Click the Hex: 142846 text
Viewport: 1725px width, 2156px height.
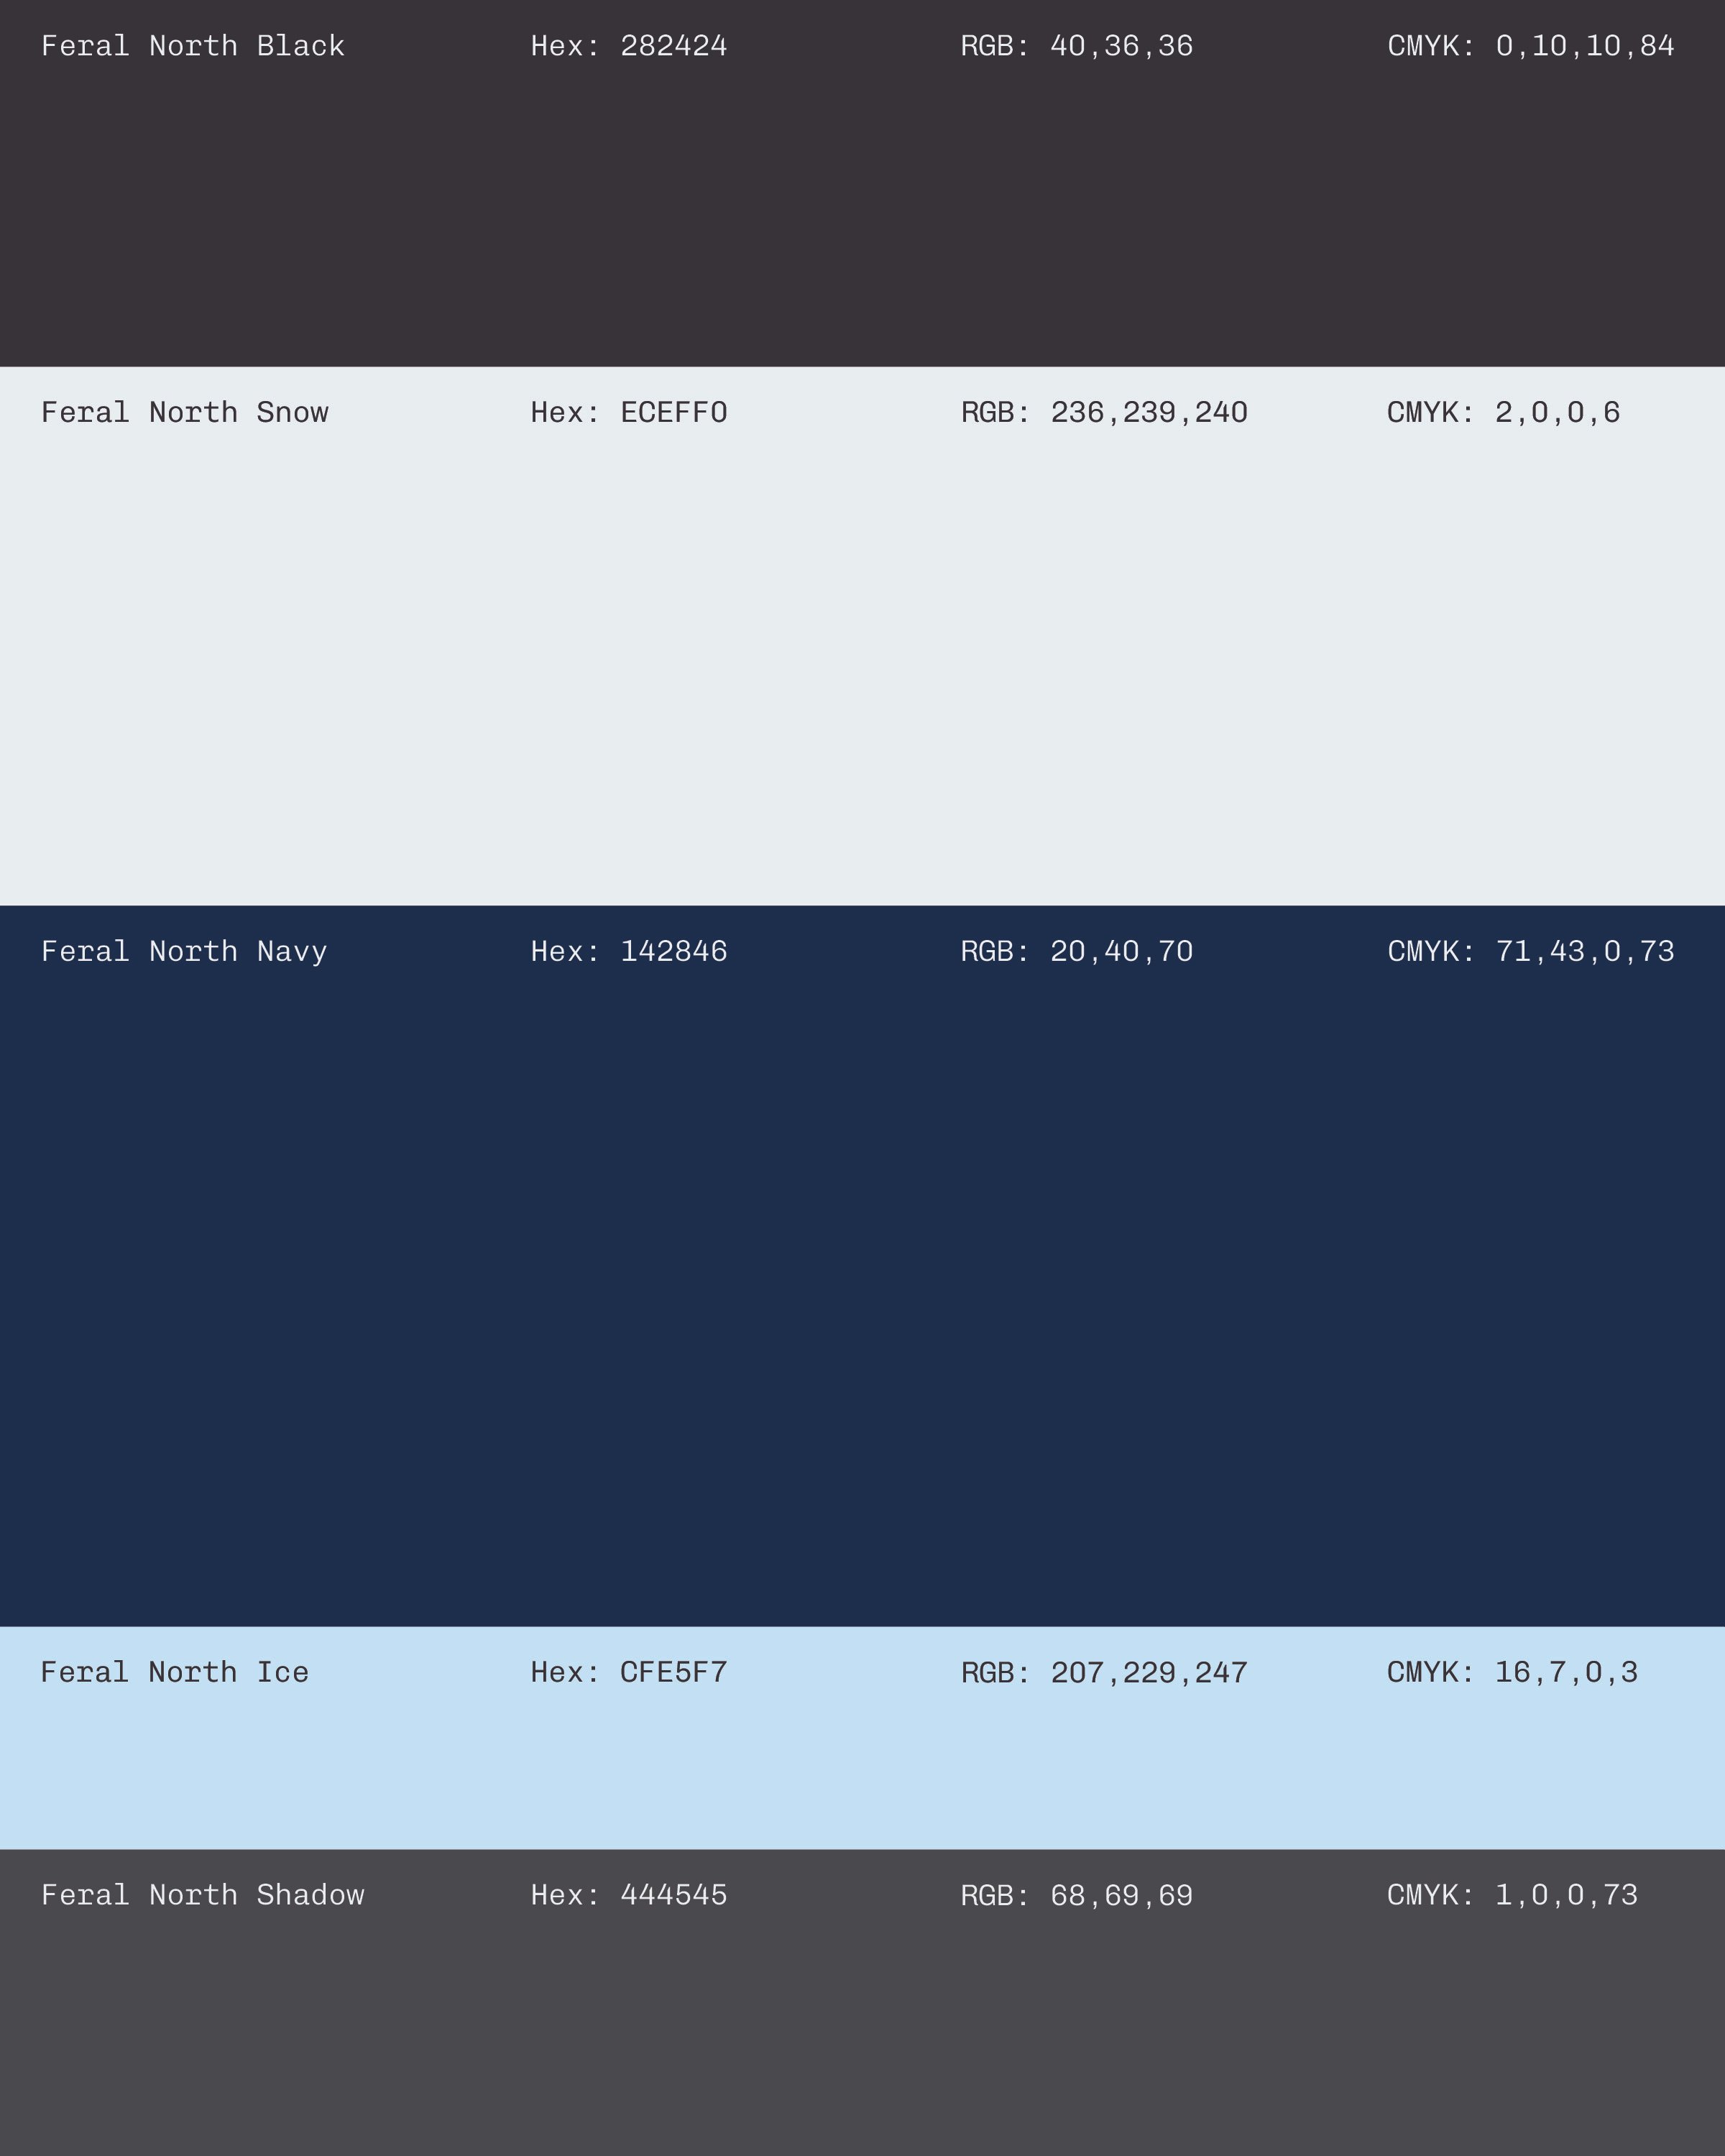point(629,951)
